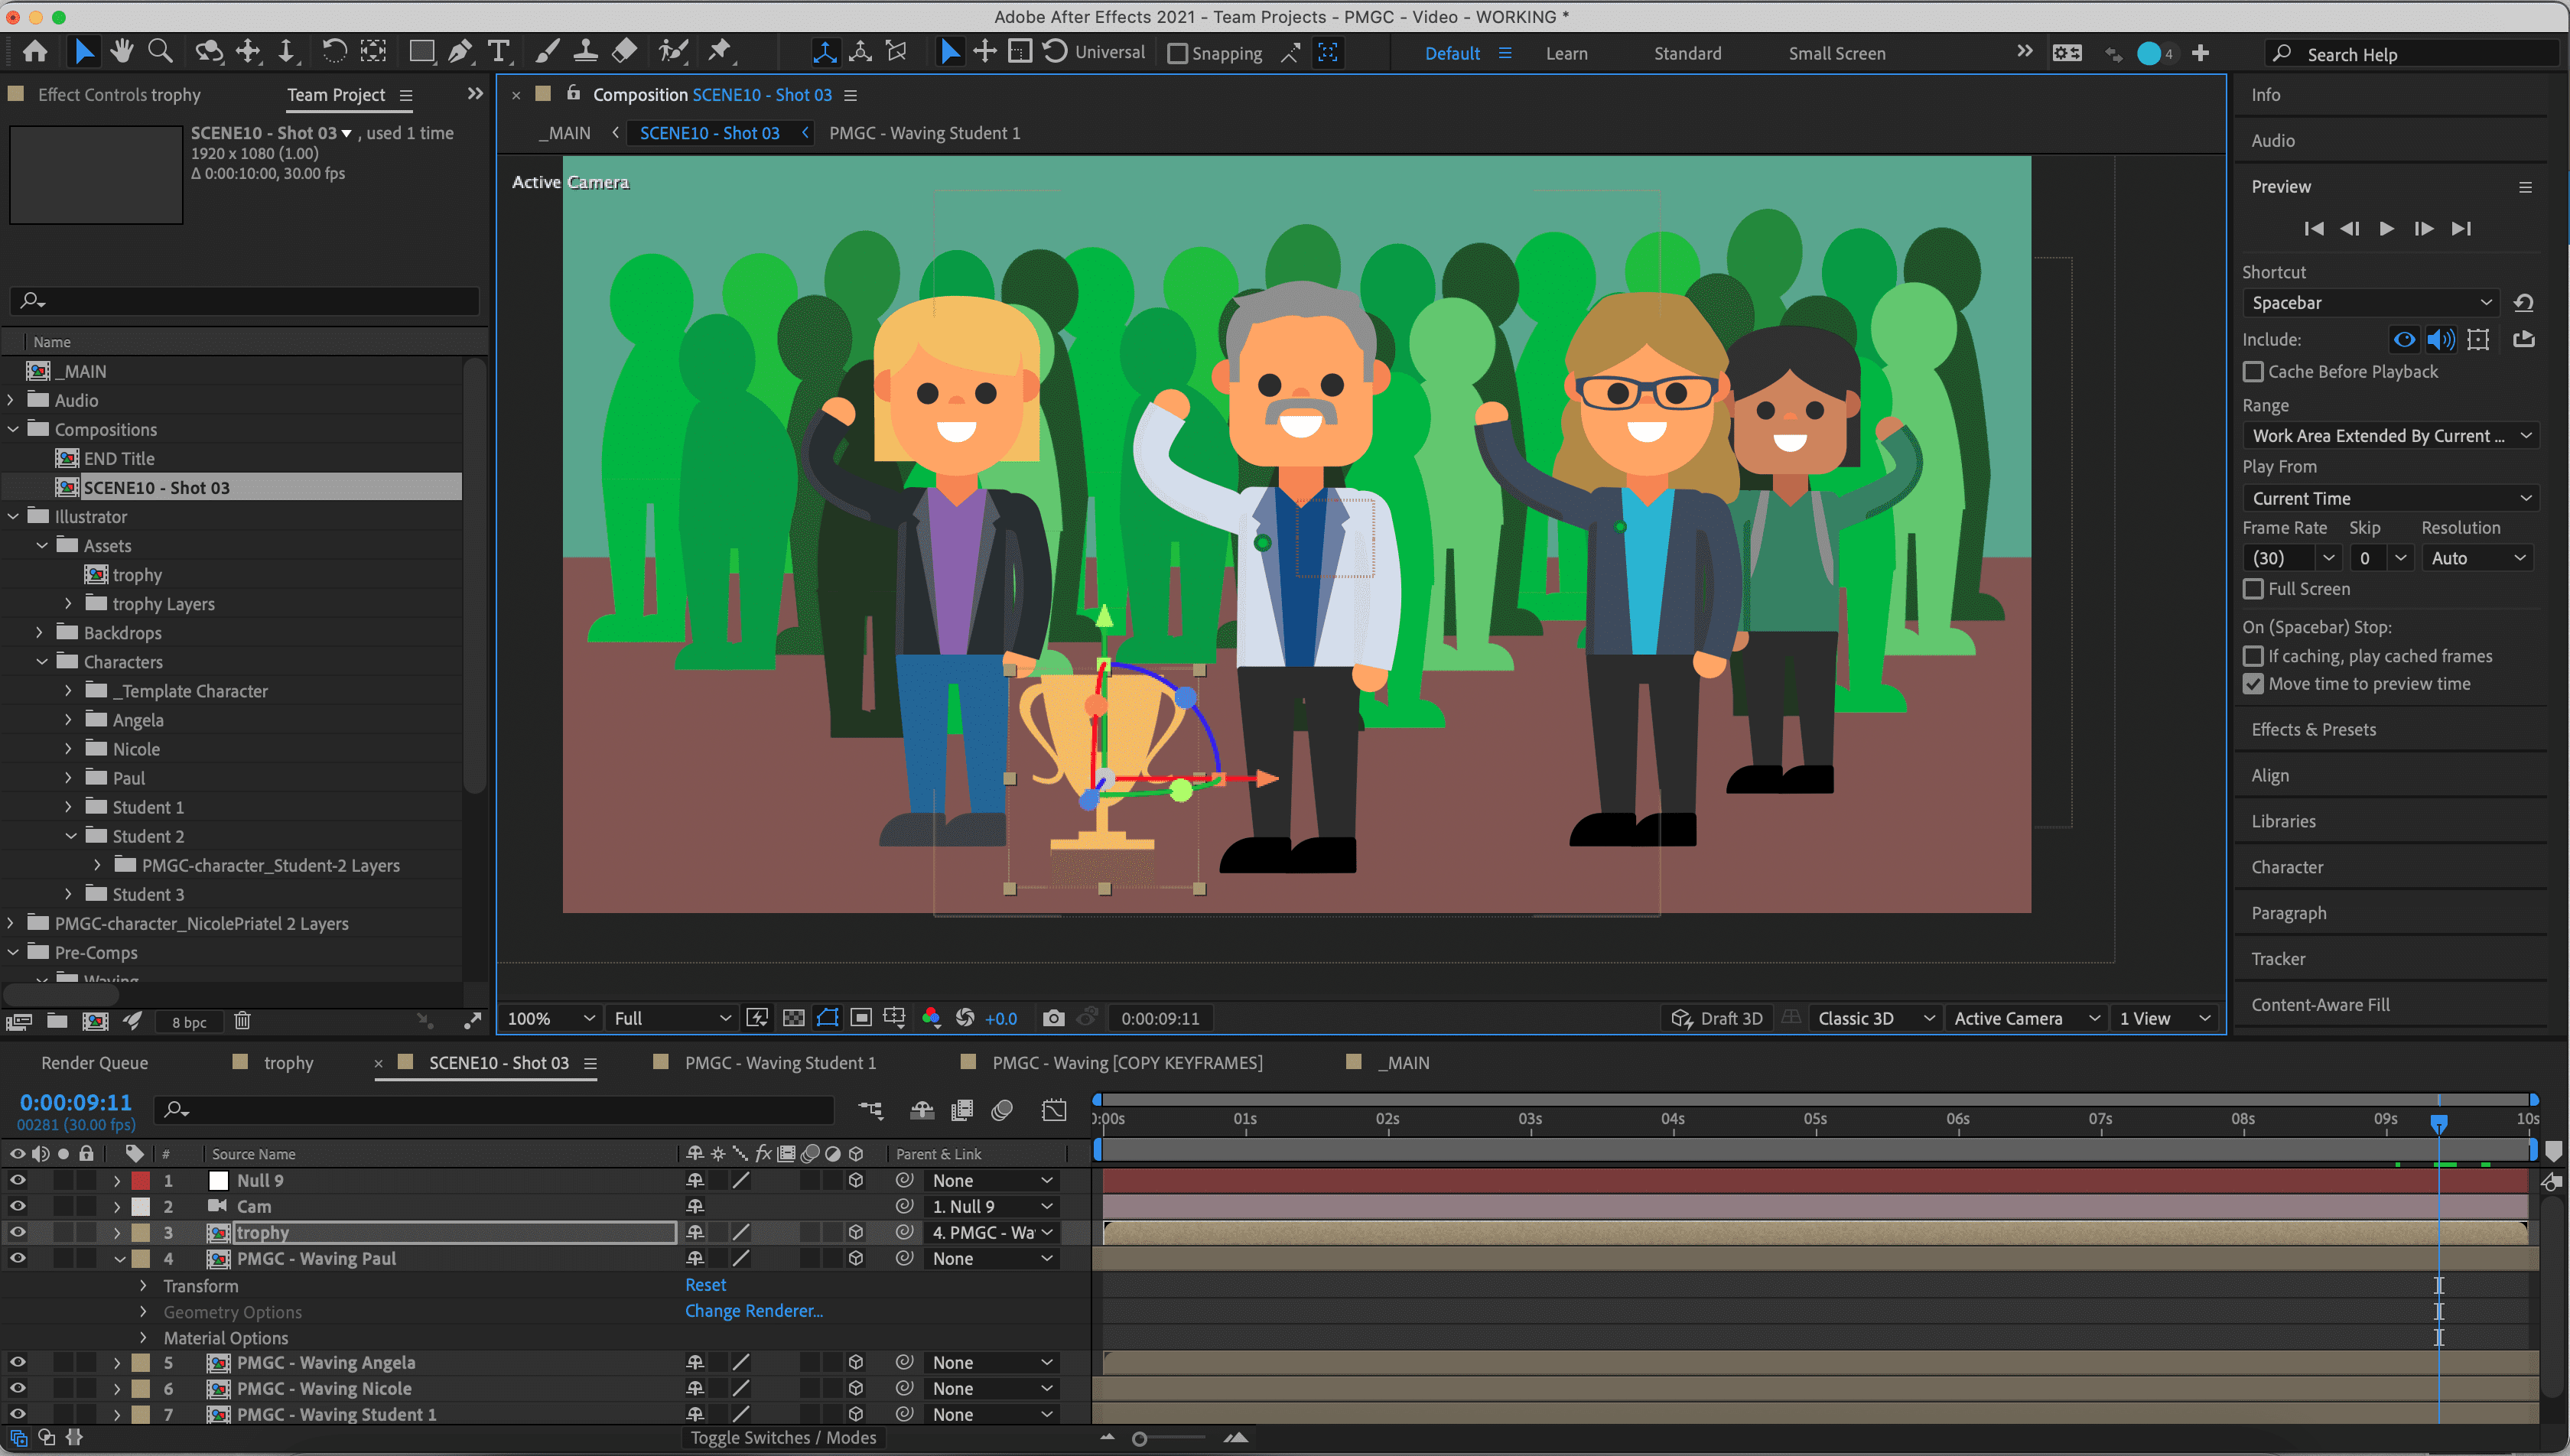The width and height of the screenshot is (2570, 1456).
Task: Select the Zoom tool in toolbar
Action: tap(160, 52)
